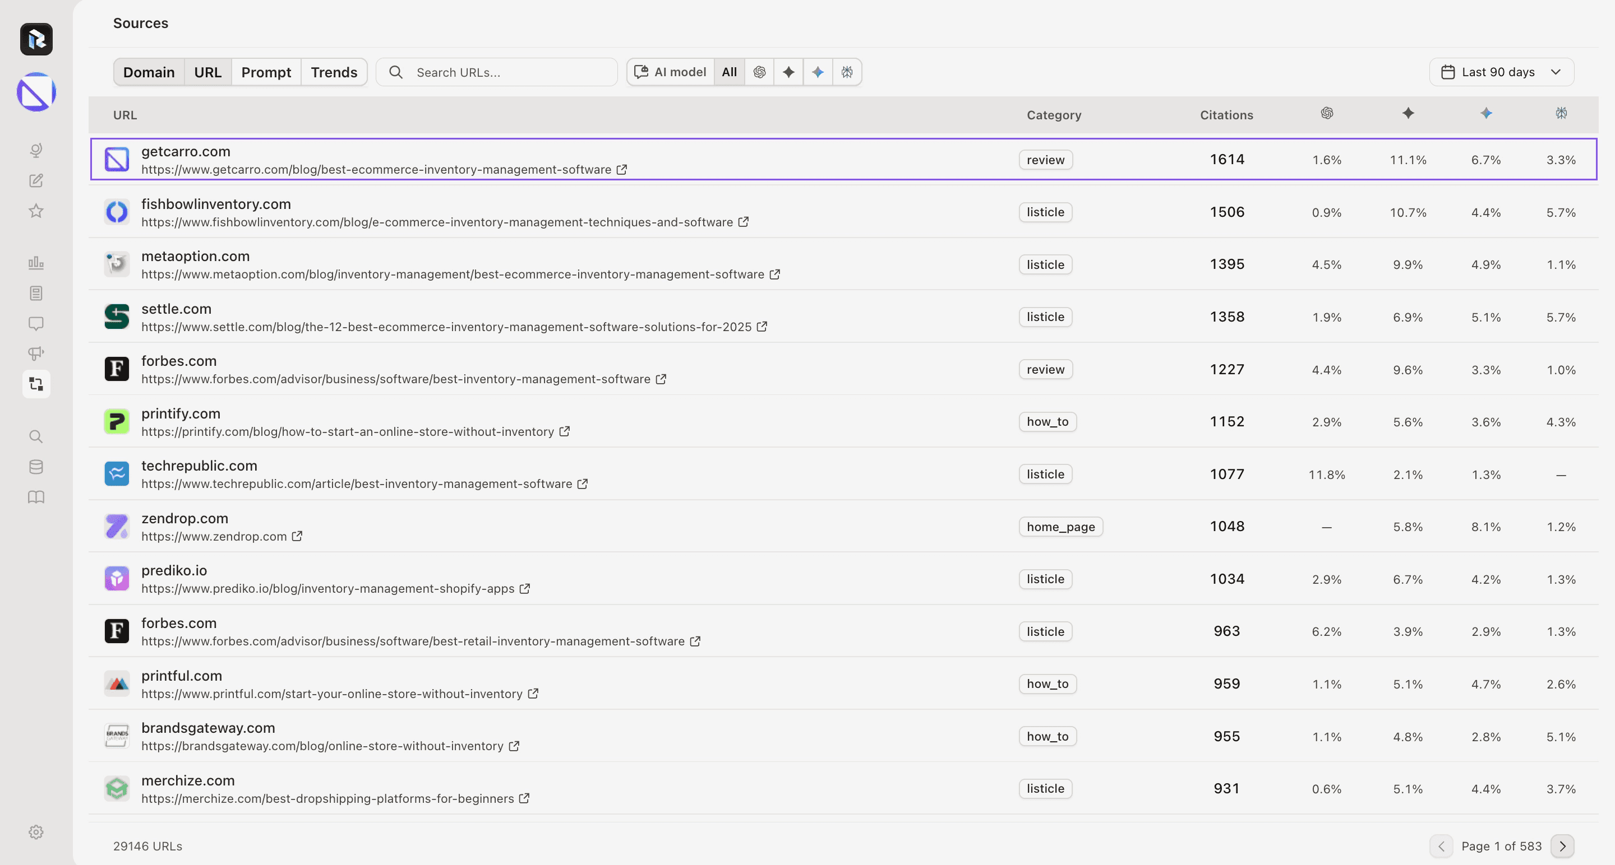Click the Sources page heading

141,23
